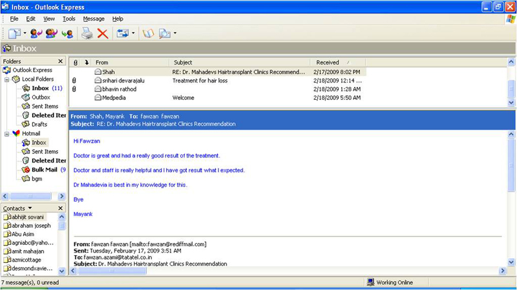517x290 pixels.
Task: Click the Forward toolbar icon
Action: pyautogui.click(x=67, y=33)
